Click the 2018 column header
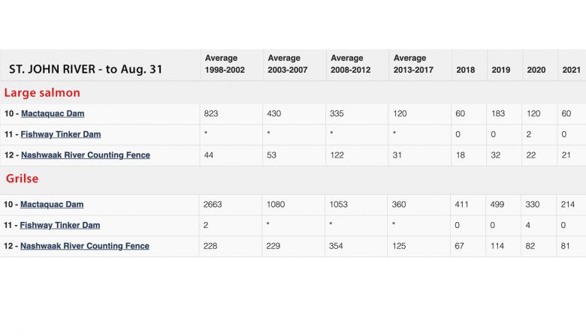 click(465, 70)
